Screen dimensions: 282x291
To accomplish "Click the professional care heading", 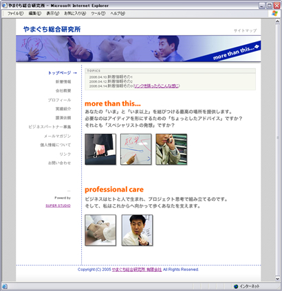I will (114, 190).
